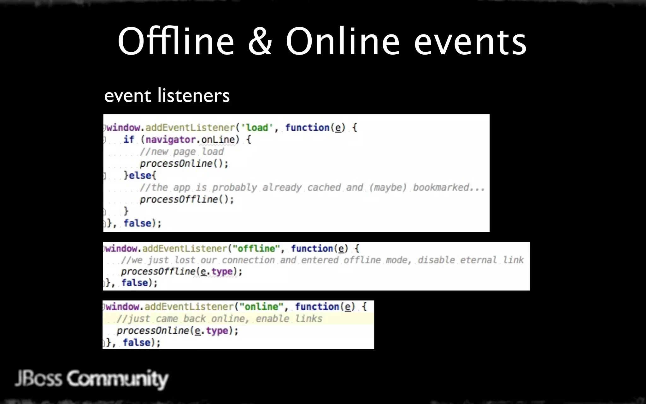Click the 'event listeners' subtitle
646x404 pixels.
point(167,96)
